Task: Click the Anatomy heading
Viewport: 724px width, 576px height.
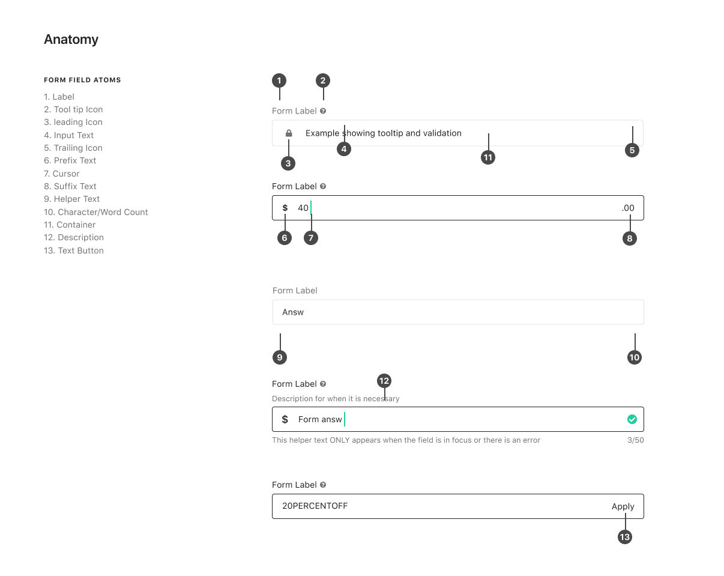Action: pos(71,40)
